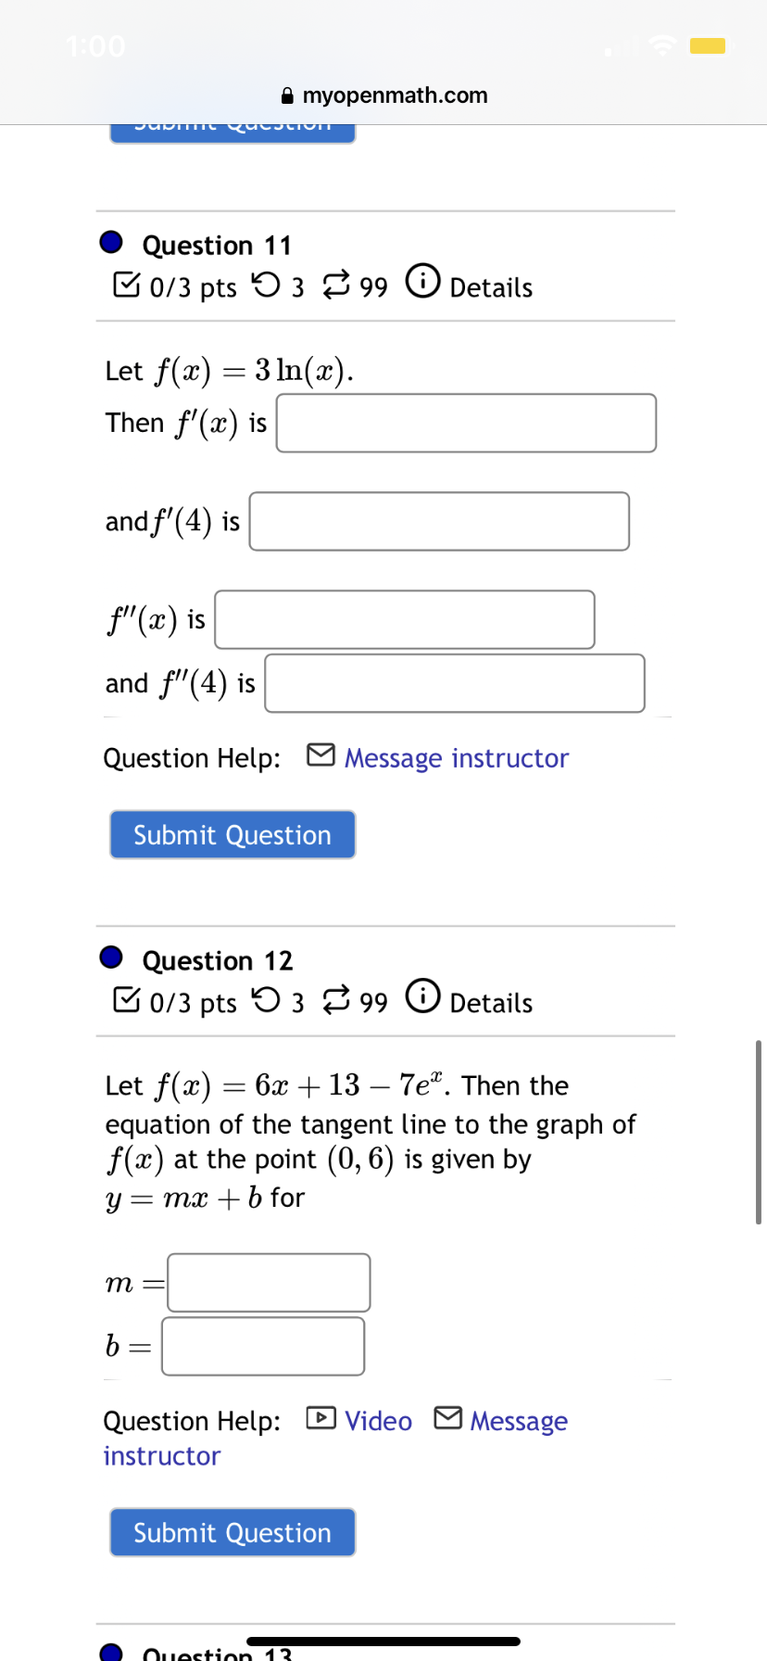Select the blue indicator dot for Question 12

(x=111, y=957)
